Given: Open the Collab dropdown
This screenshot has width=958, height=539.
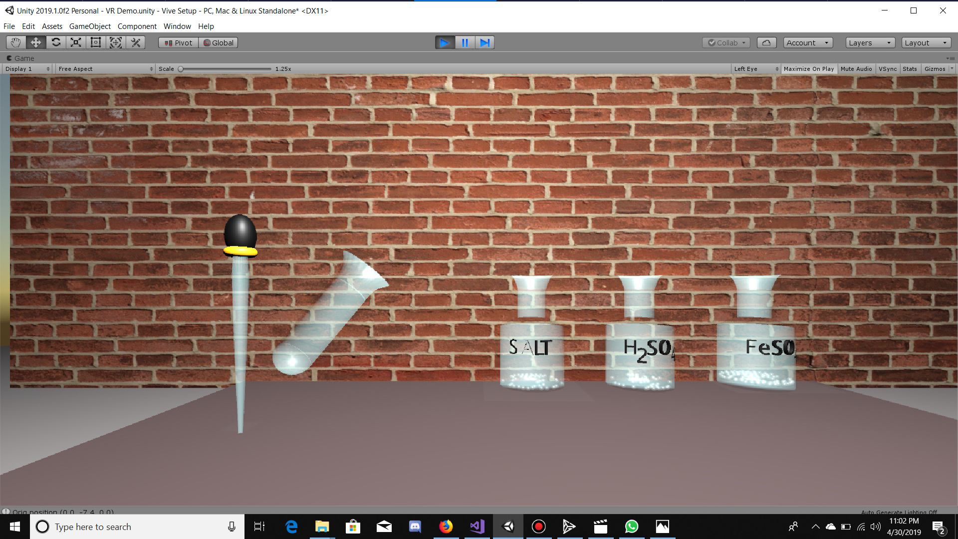Looking at the screenshot, I should tap(726, 42).
